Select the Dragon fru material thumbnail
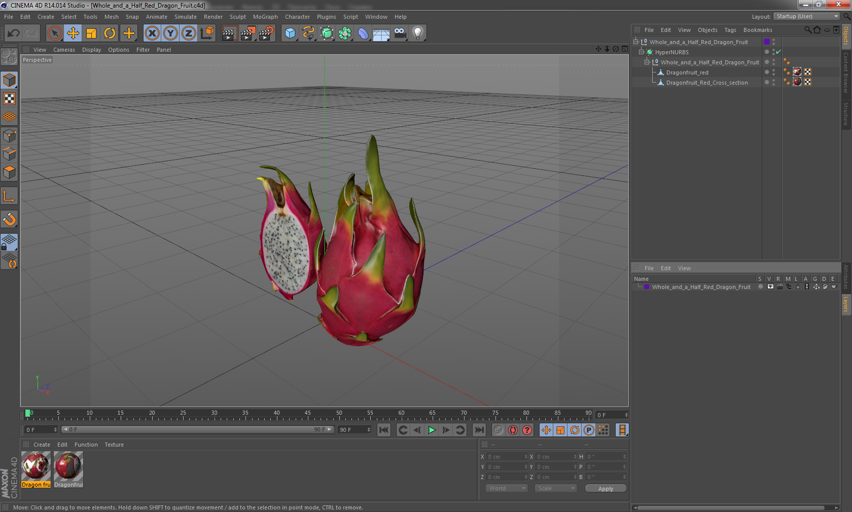The image size is (852, 512). [x=36, y=470]
